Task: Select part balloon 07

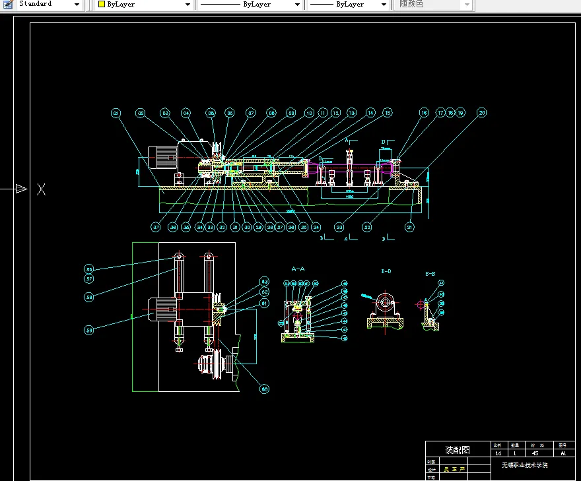Action: click(x=251, y=113)
